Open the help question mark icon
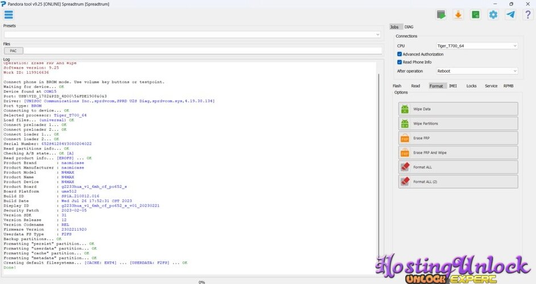This screenshot has width=536, height=284. (x=528, y=15)
